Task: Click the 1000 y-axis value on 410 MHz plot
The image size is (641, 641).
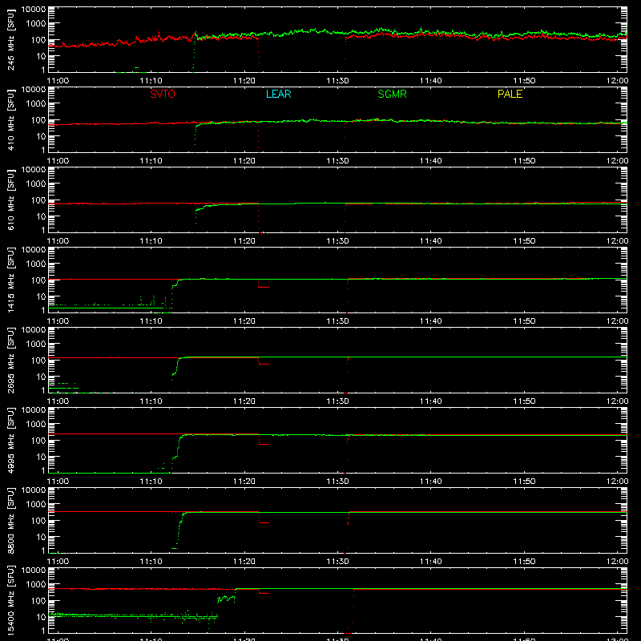Action: [36, 104]
